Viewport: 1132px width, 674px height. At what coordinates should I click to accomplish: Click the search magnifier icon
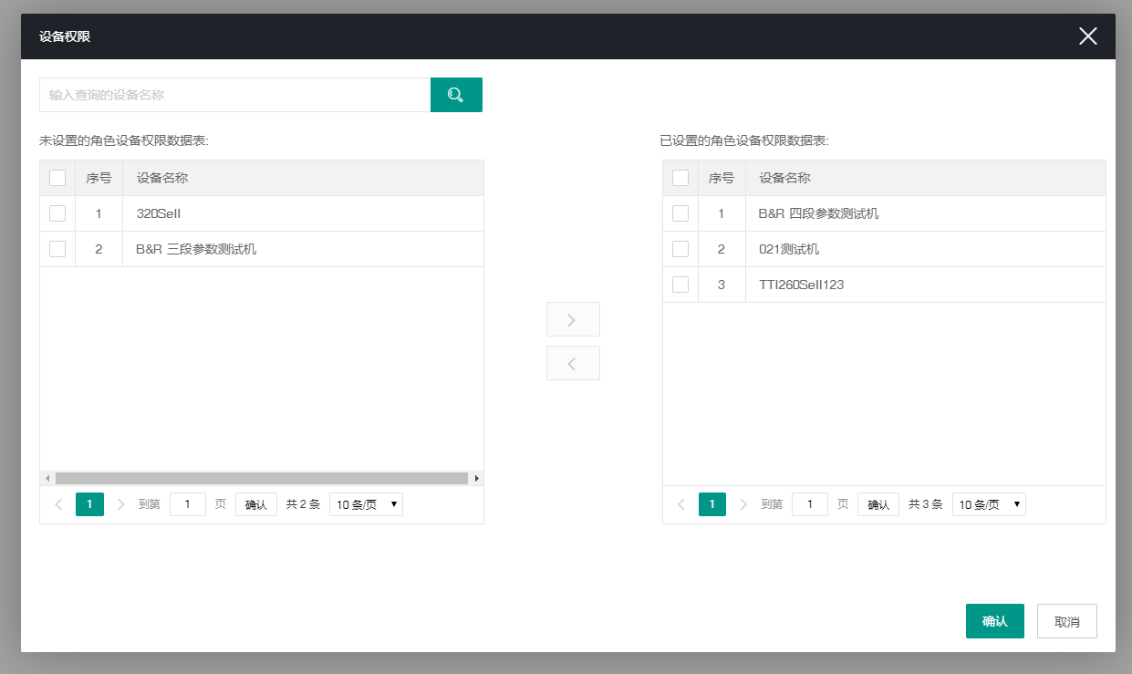click(456, 95)
